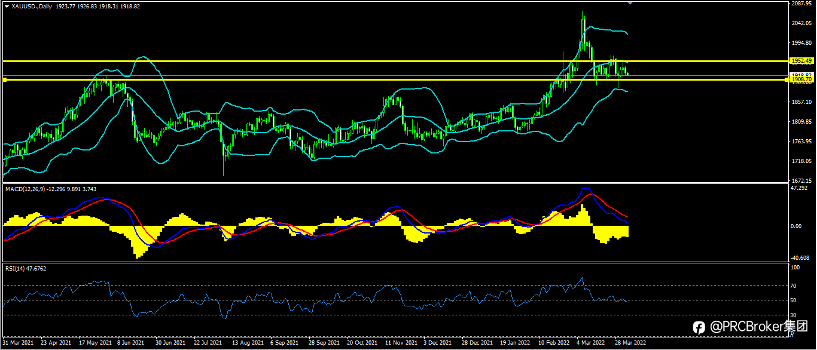Click the 6 Sep 2021 date label
The height and width of the screenshot is (350, 817).
(284, 343)
